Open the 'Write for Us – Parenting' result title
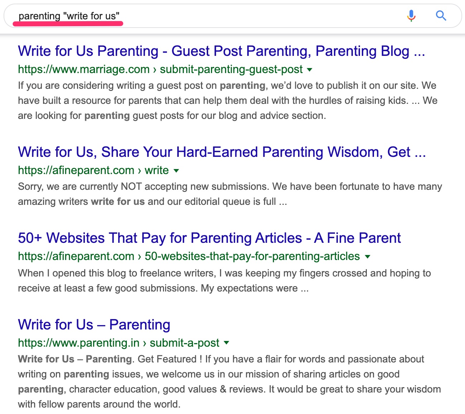The height and width of the screenshot is (414, 465). 94,324
